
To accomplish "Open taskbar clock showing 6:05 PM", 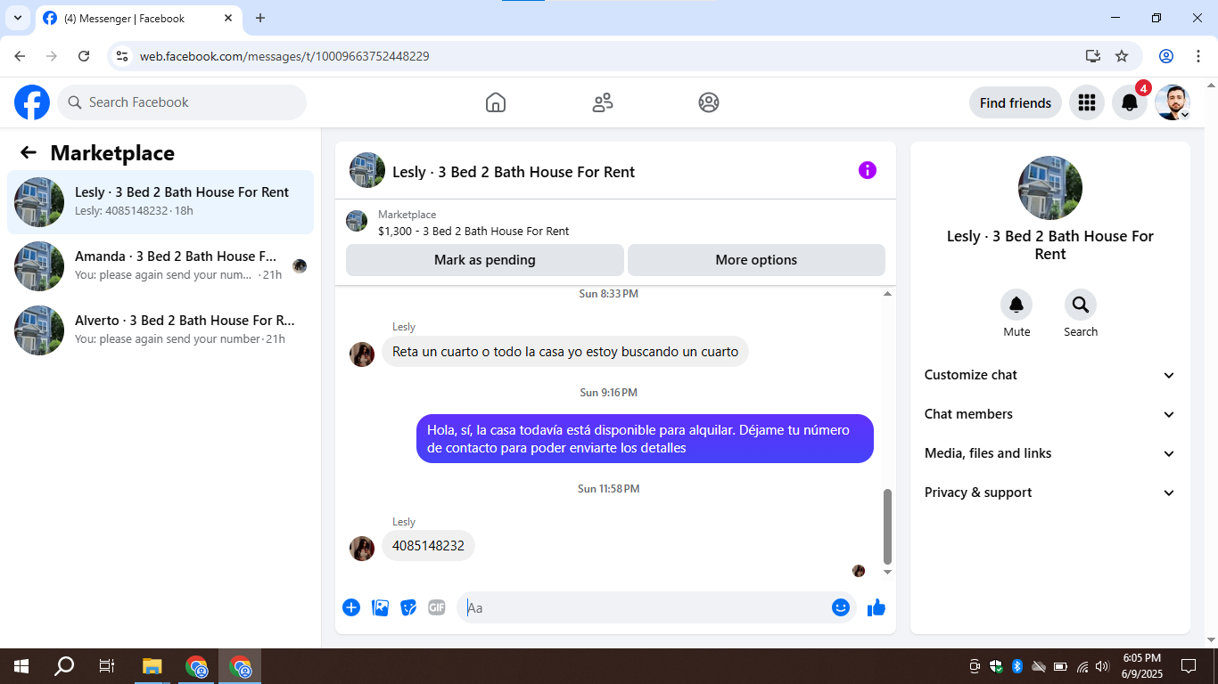I will [1141, 666].
